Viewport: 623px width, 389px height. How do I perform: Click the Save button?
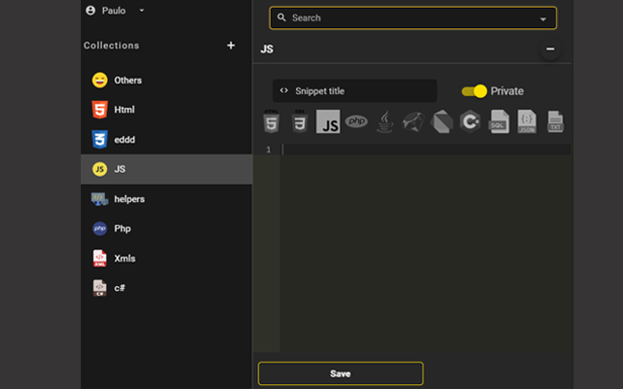[x=340, y=373]
